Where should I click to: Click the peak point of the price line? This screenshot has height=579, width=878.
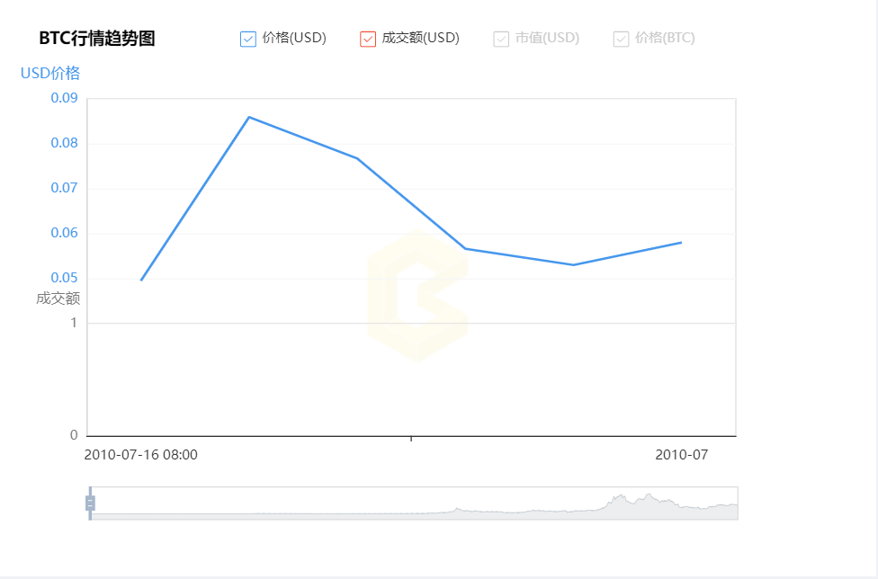[249, 116]
